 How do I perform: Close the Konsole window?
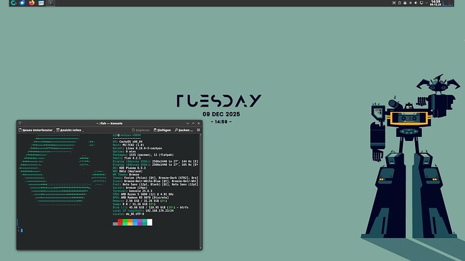(199, 123)
